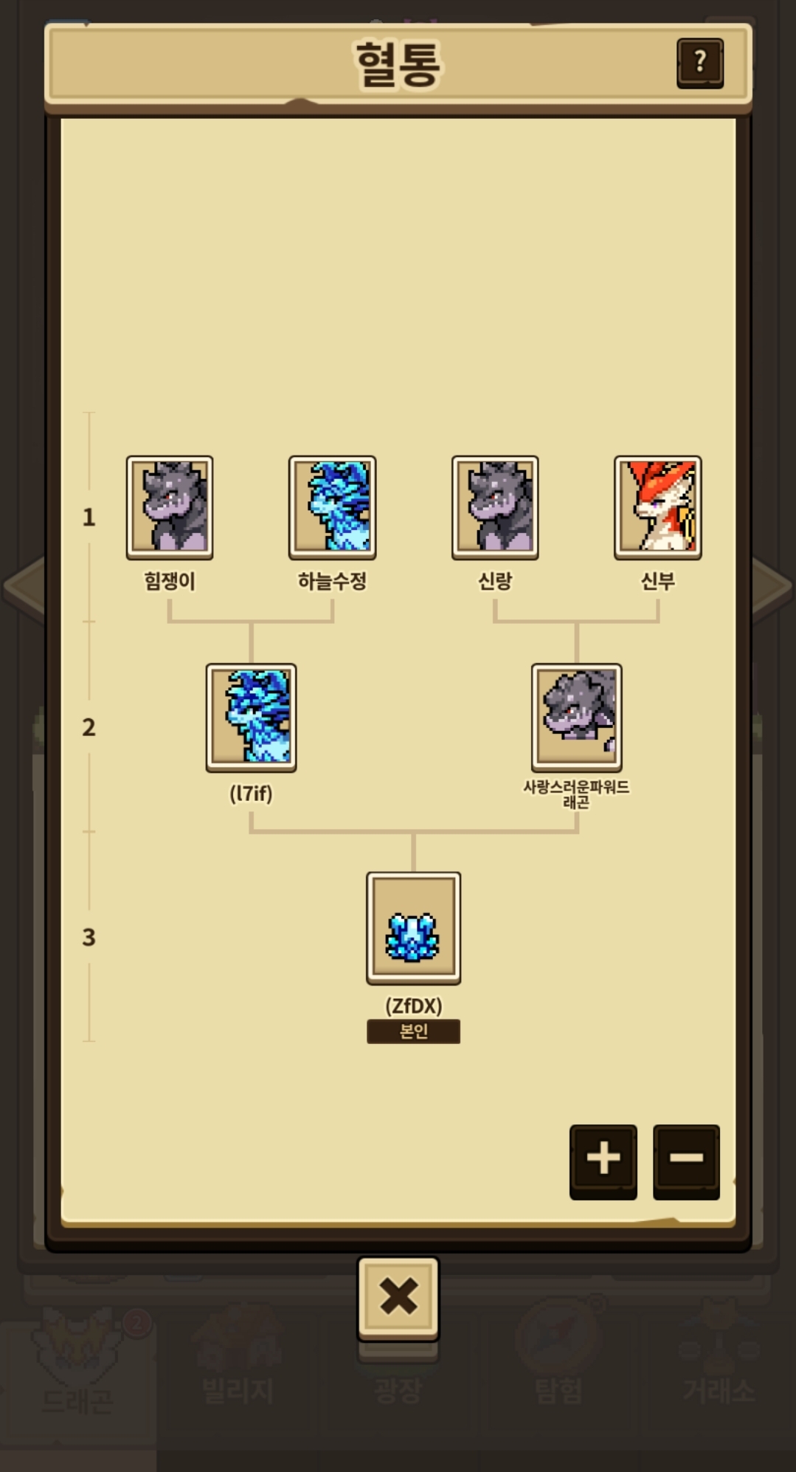Open the 광장 bottom tab
The width and height of the screenshot is (796, 1472).
(398, 1389)
